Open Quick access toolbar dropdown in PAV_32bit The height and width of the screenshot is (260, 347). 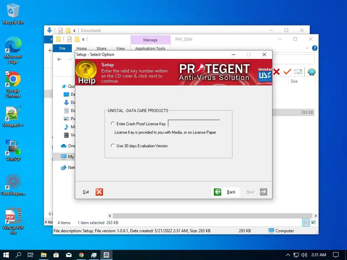click(x=83, y=39)
